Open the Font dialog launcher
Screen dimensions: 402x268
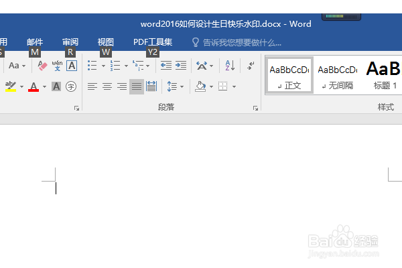76,109
